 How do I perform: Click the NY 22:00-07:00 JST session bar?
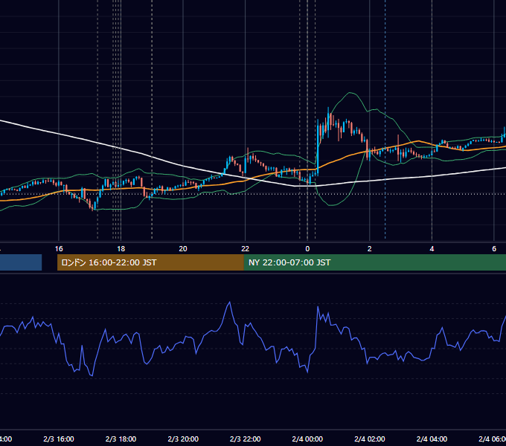point(375,262)
